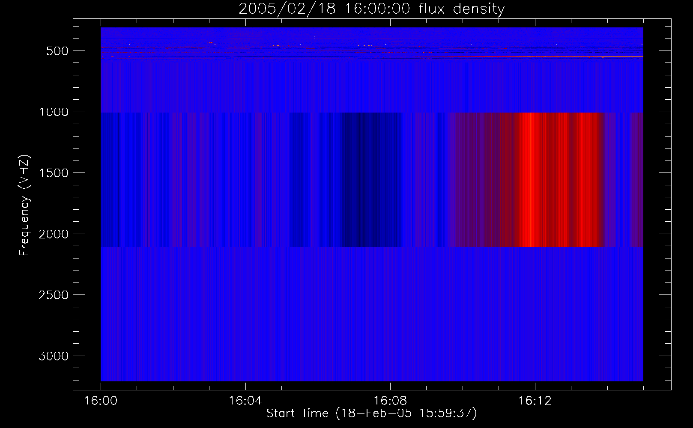Click the 'Start Time (18-Feb-05 15:59:37)' label
The image size is (693, 428).
pos(371,413)
